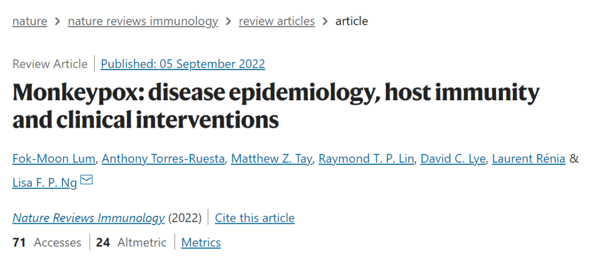Click 'Cite this article'

click(254, 218)
